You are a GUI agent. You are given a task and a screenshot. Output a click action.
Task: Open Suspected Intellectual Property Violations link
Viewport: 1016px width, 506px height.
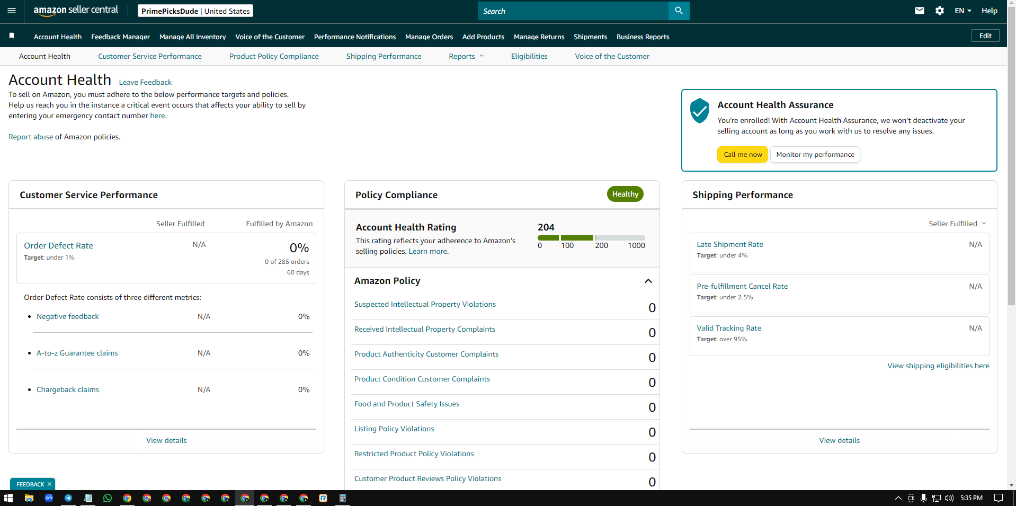point(425,304)
